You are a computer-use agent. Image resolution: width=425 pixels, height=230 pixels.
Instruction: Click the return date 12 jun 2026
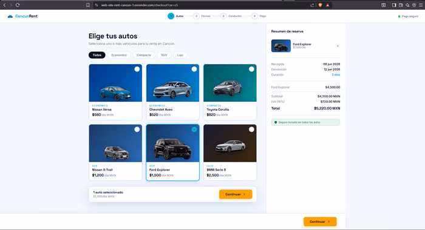click(331, 70)
